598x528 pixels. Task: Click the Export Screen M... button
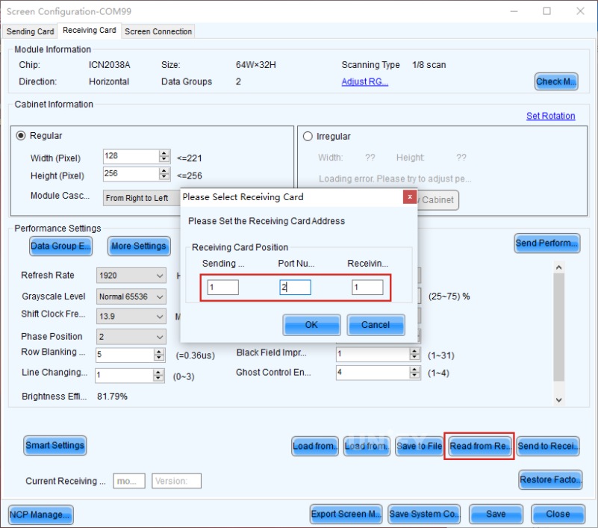tap(346, 514)
